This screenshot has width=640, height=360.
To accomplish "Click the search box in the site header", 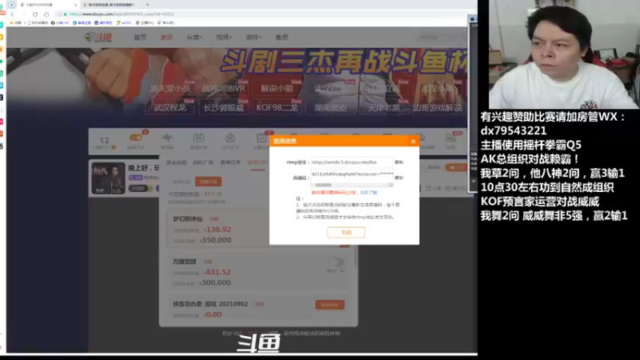I will click(x=441, y=37).
